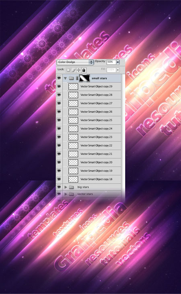Hide Vector Smart Object copy 20 layer
The width and height of the screenshot is (181, 294).
59,162
